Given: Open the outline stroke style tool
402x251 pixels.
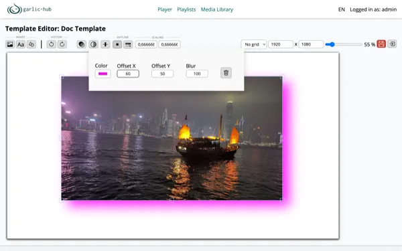Looking at the screenshot, I should (128, 44).
